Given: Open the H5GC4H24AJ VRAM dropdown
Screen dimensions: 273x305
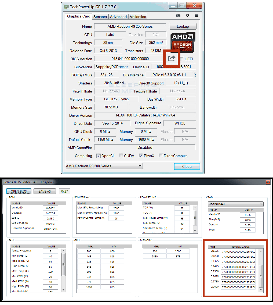Looking at the screenshot, I should [235, 204].
